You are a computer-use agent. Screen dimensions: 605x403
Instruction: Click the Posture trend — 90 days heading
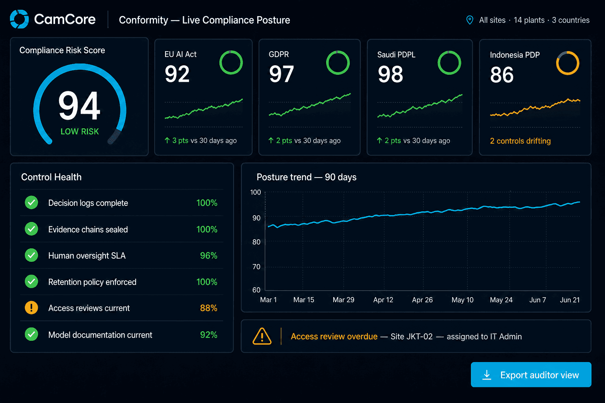pyautogui.click(x=306, y=177)
